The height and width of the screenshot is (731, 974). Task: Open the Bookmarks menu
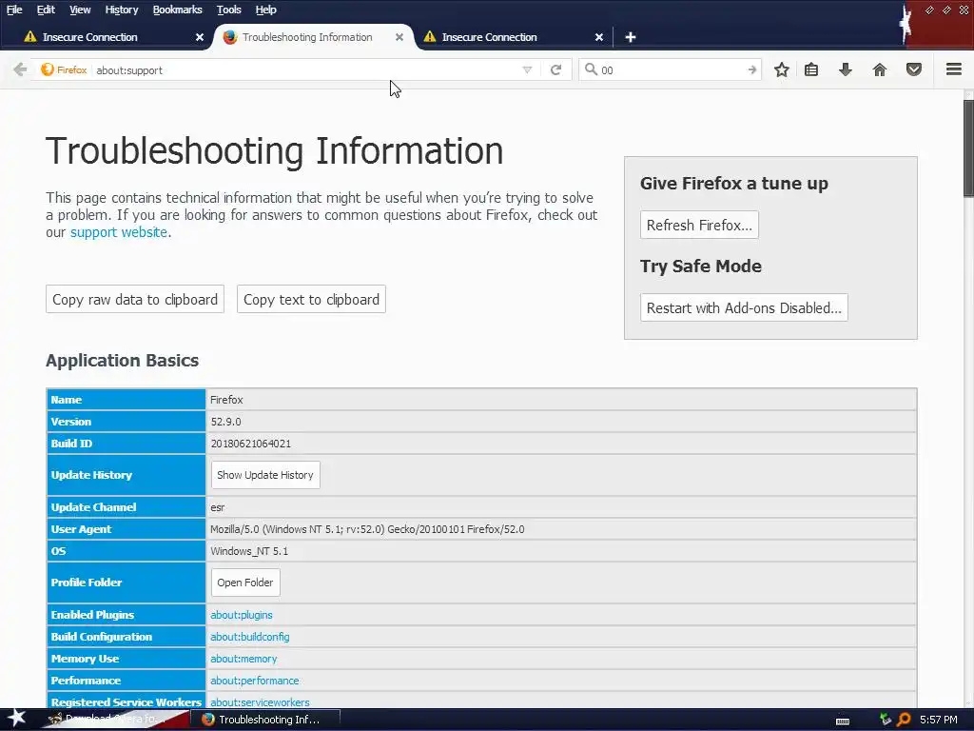177,10
